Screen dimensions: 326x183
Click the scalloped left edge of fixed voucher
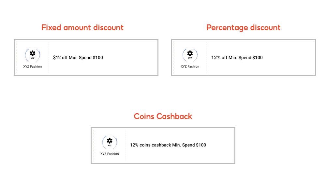click(x=16, y=57)
